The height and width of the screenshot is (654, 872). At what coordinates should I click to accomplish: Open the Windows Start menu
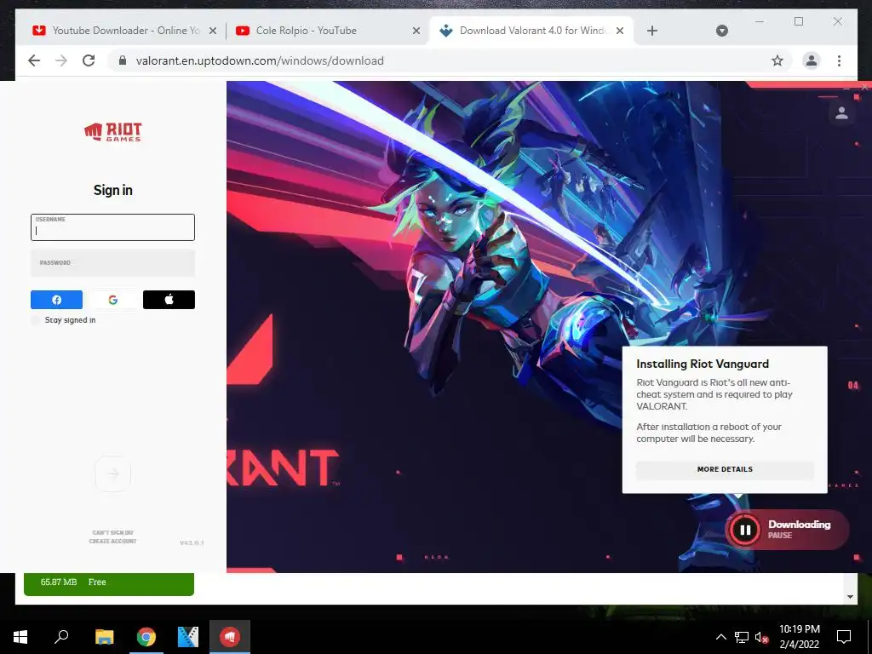point(20,637)
